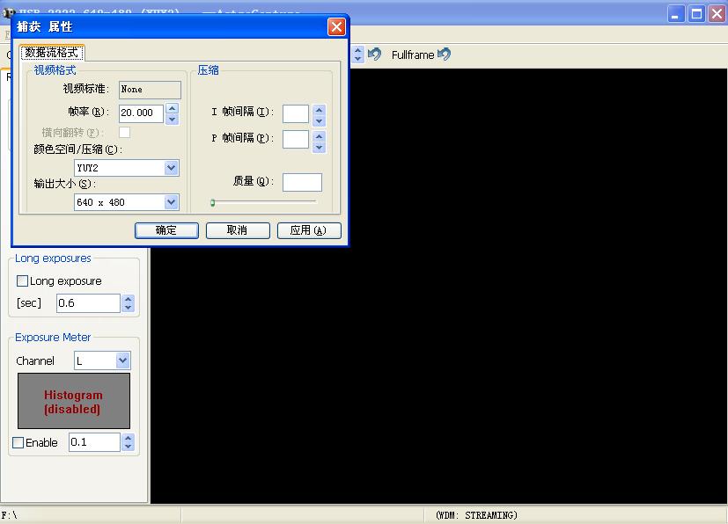The height and width of the screenshot is (524, 728).
Task: Decrease the 帧率 frame rate value
Action: [x=173, y=120]
